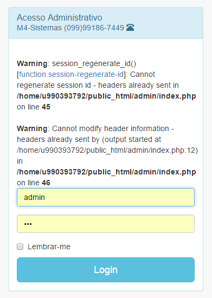Click the first bold Warning label
Image resolution: width=212 pixels, height=298 pixels.
[32, 63]
